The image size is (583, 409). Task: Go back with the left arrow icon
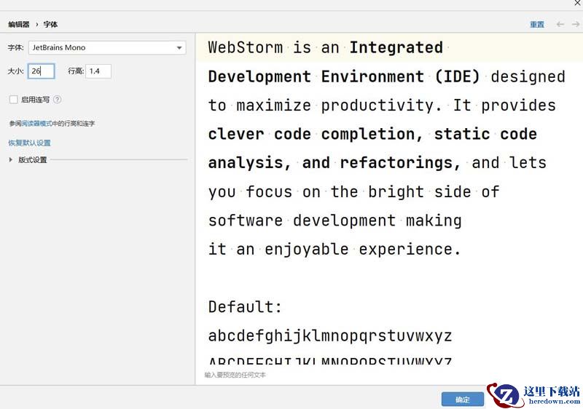click(560, 25)
